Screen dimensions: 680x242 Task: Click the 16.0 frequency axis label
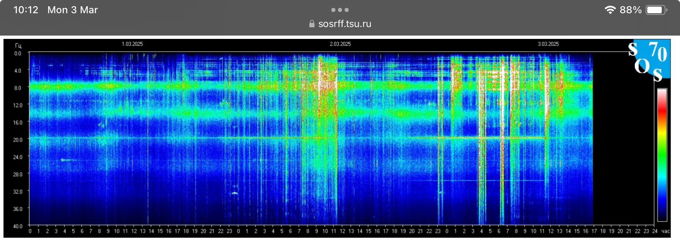18,122
